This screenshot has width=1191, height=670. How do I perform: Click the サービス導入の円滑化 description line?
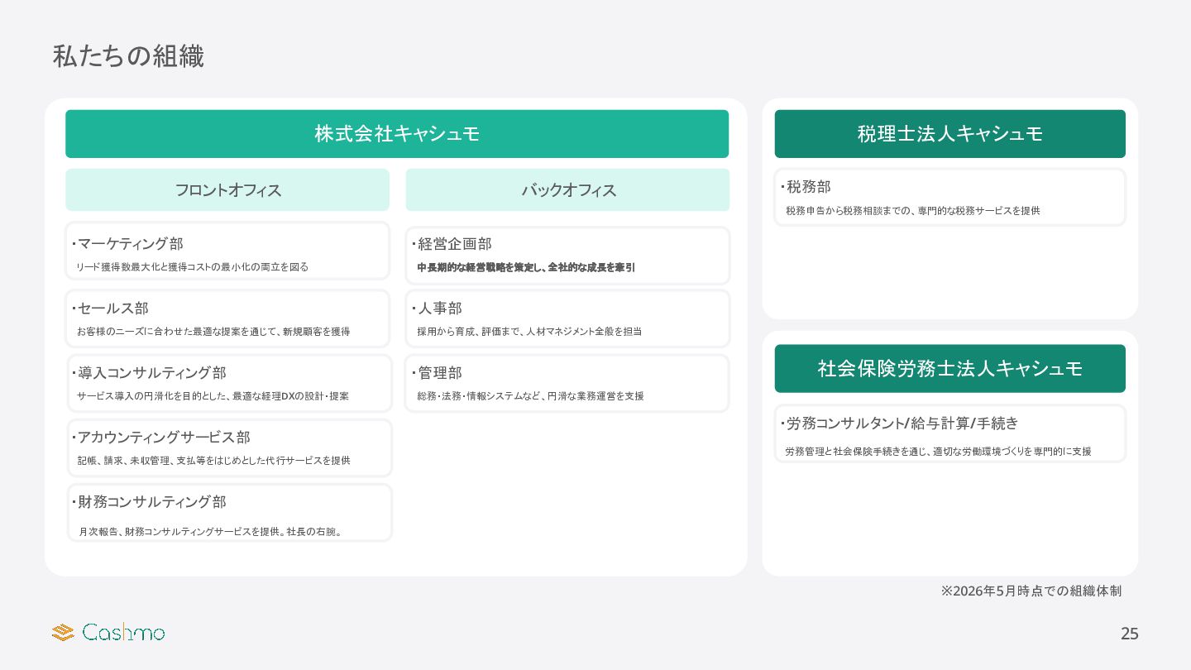[x=213, y=396]
